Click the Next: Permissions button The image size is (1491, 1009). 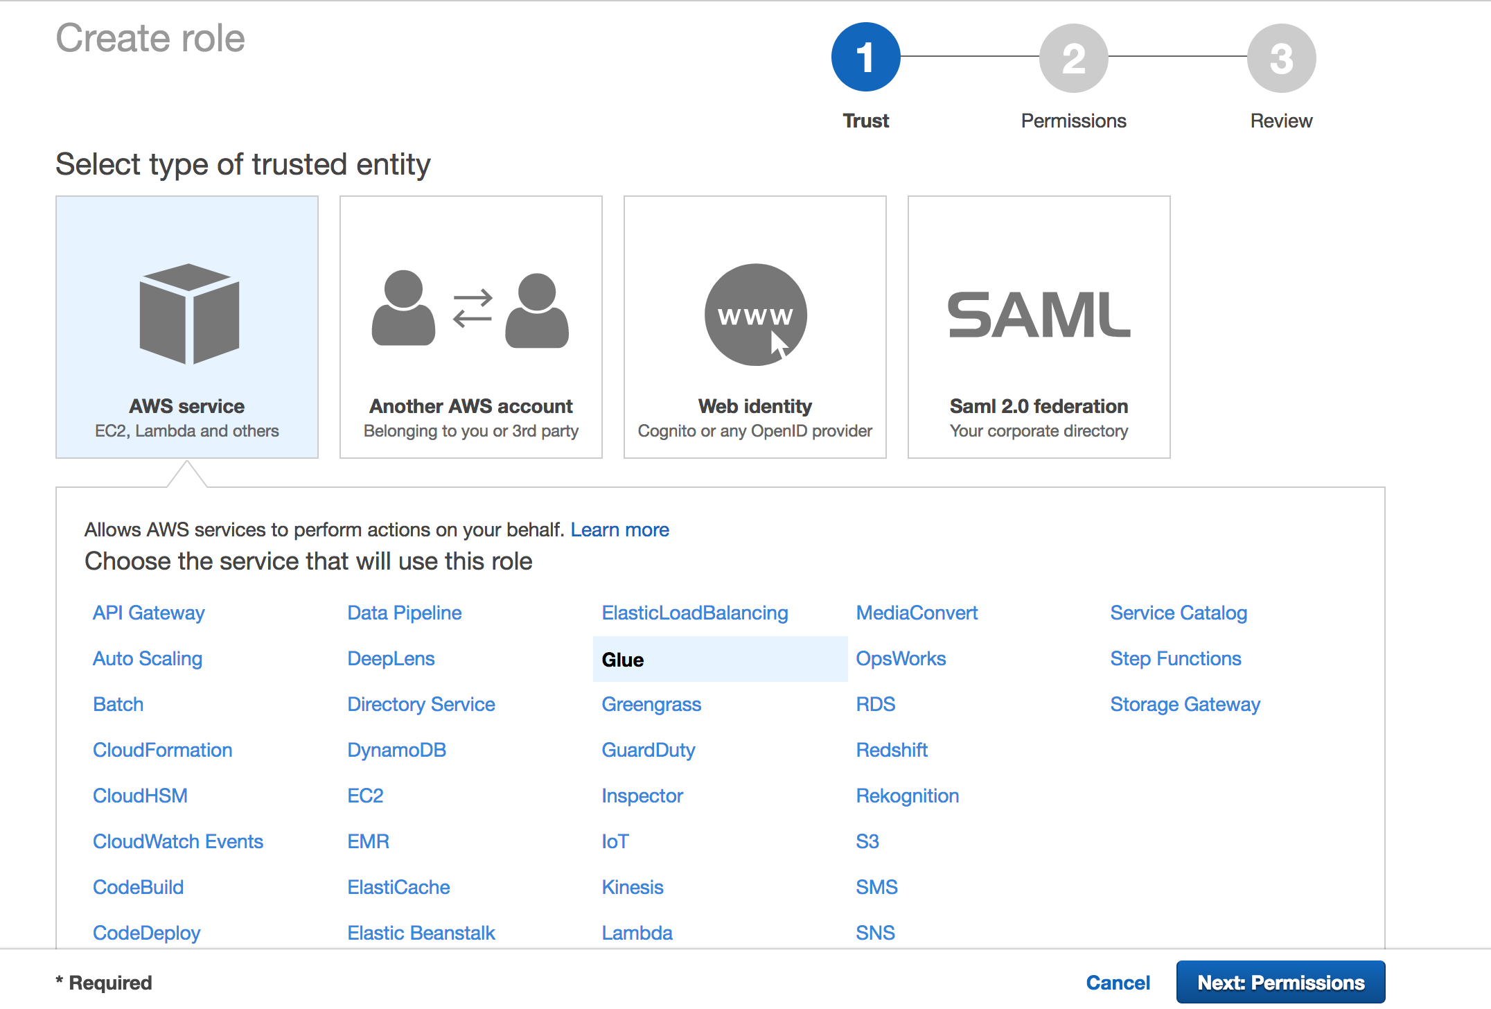pyautogui.click(x=1280, y=983)
